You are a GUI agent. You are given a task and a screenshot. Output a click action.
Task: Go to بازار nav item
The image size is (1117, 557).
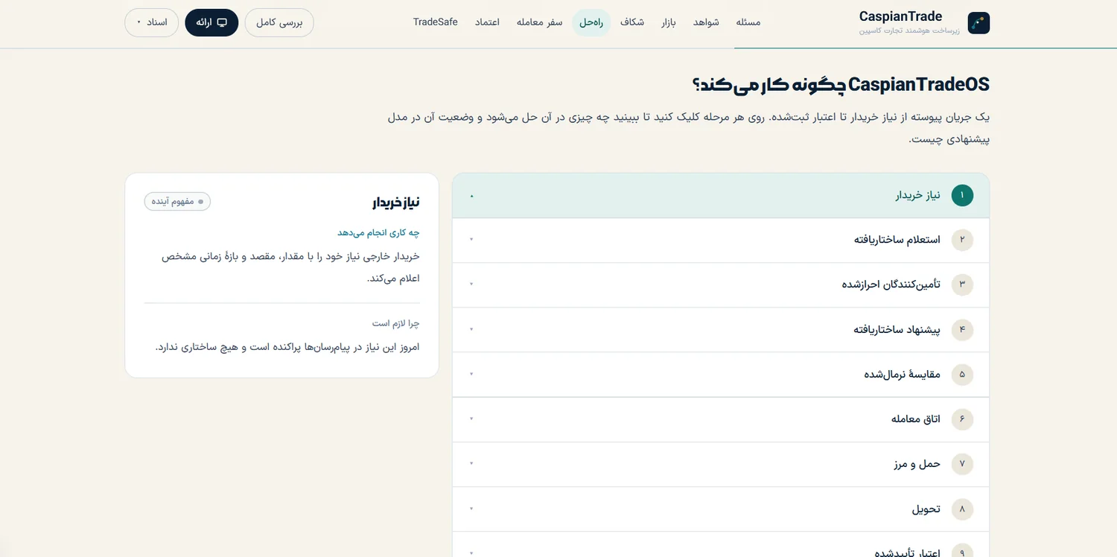click(668, 22)
